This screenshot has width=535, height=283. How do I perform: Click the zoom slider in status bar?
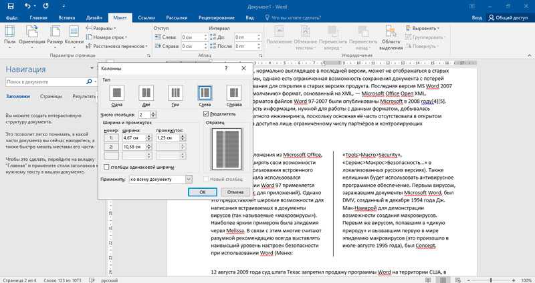point(491,280)
